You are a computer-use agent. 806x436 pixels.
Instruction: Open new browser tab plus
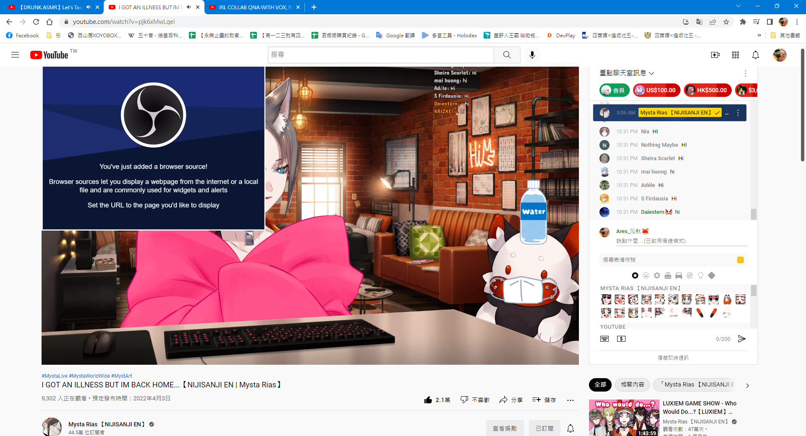tap(314, 7)
